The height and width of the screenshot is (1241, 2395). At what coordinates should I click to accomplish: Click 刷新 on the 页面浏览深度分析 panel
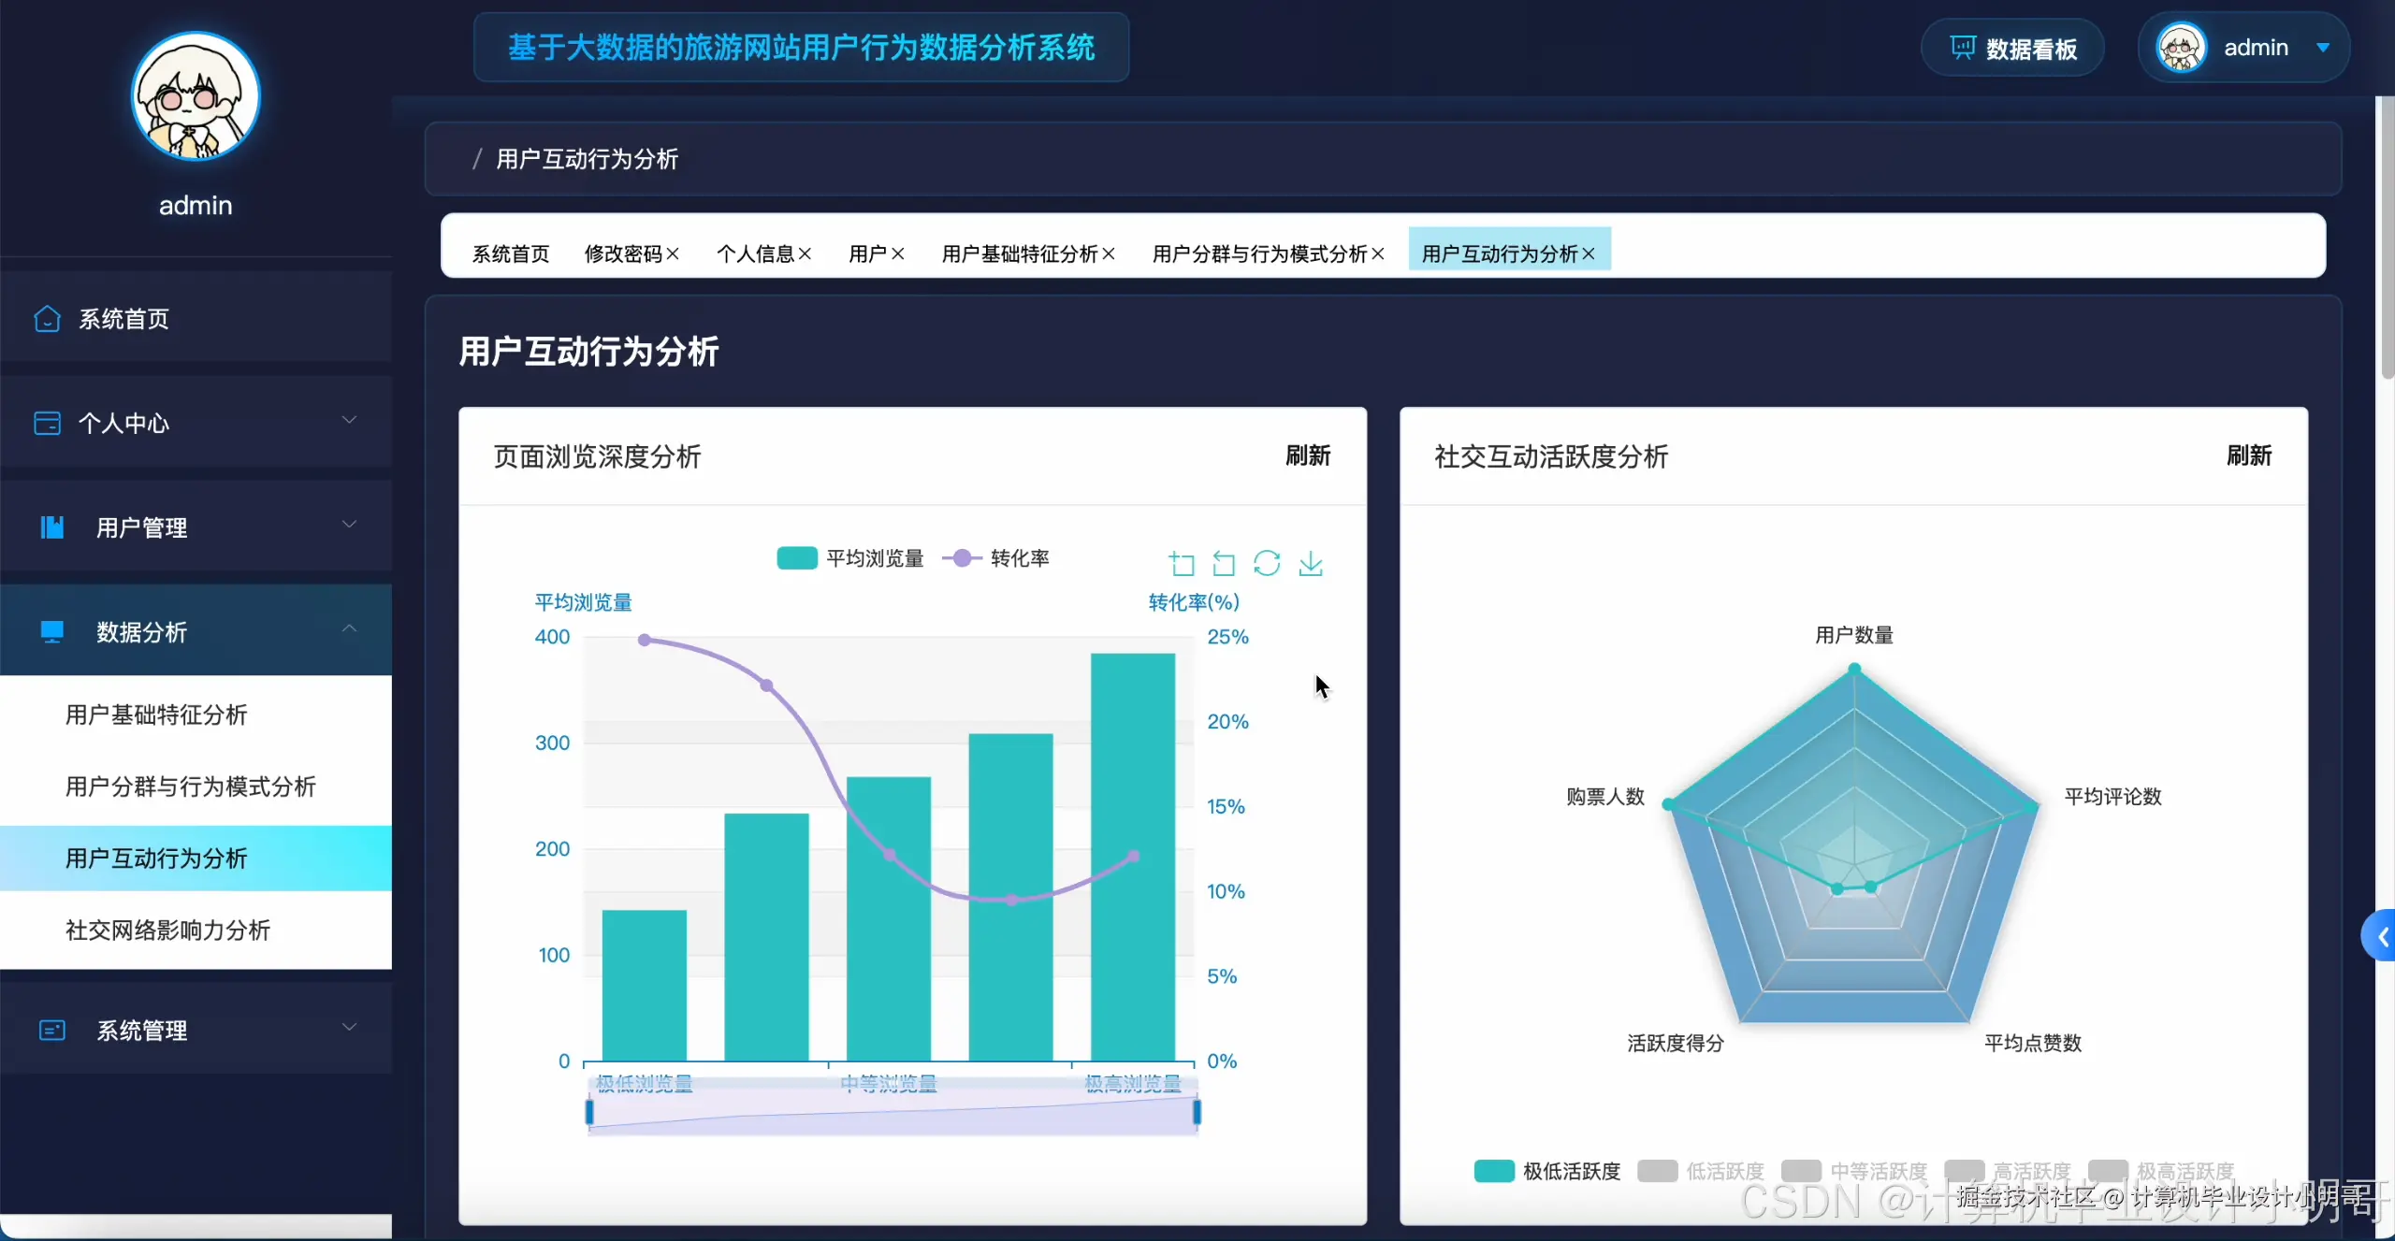[x=1307, y=456]
